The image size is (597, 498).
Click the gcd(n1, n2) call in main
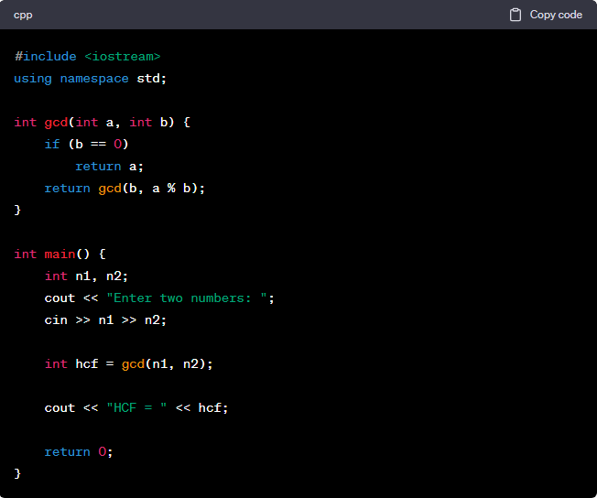(x=166, y=364)
